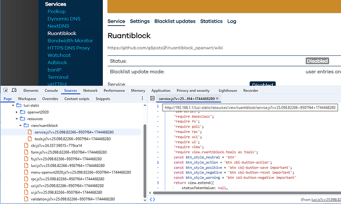
Task: Collapse the luci-static tree folder
Action: pos(13,105)
